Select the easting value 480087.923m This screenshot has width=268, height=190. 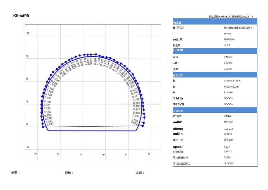coord(231,87)
